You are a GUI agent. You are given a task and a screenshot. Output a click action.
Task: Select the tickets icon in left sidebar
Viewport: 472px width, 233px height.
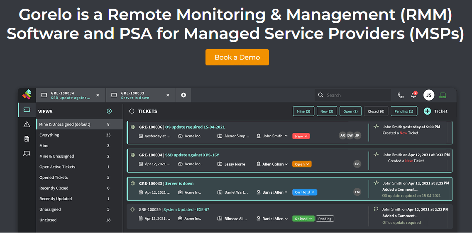click(x=27, y=110)
